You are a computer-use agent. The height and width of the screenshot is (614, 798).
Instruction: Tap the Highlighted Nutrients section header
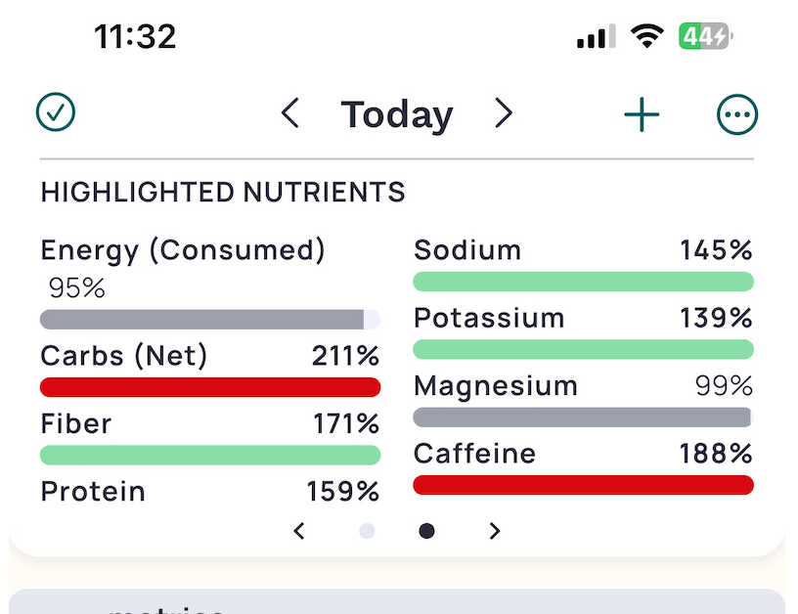223,192
